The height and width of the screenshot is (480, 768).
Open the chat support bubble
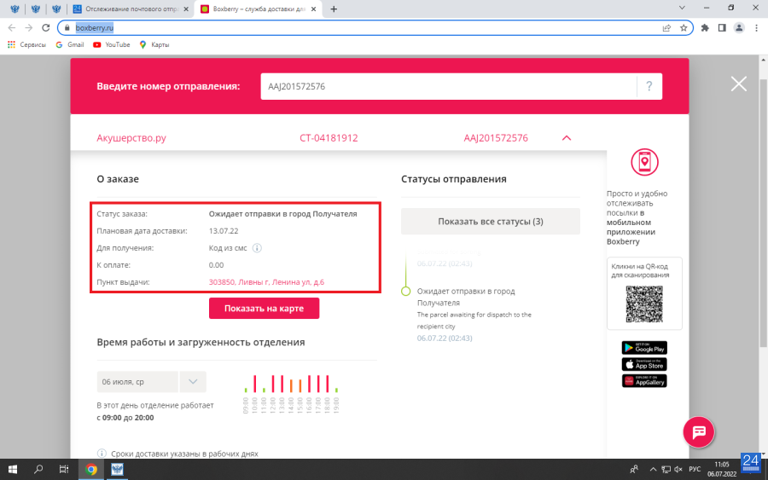coord(698,431)
